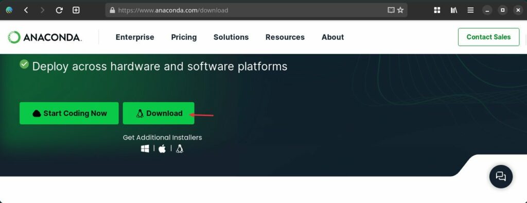Click the browser forward arrow
The image size is (527, 203).
42,10
